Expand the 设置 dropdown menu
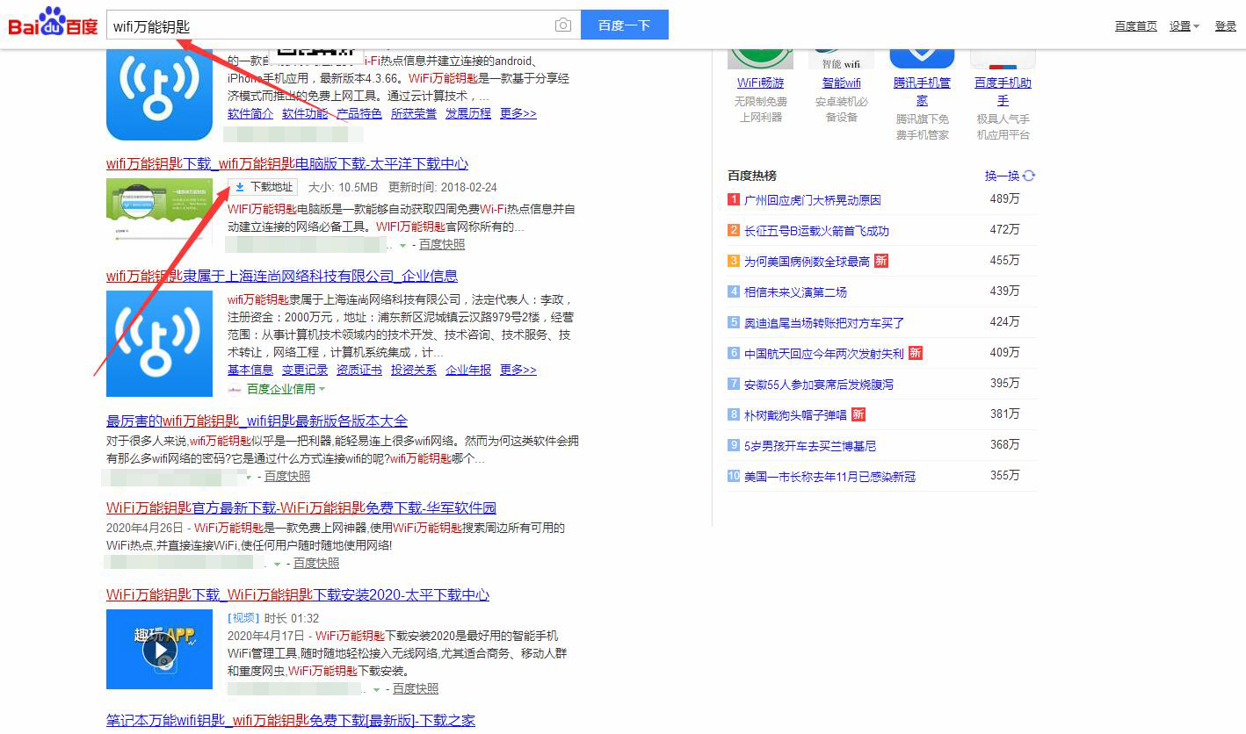 [1184, 26]
